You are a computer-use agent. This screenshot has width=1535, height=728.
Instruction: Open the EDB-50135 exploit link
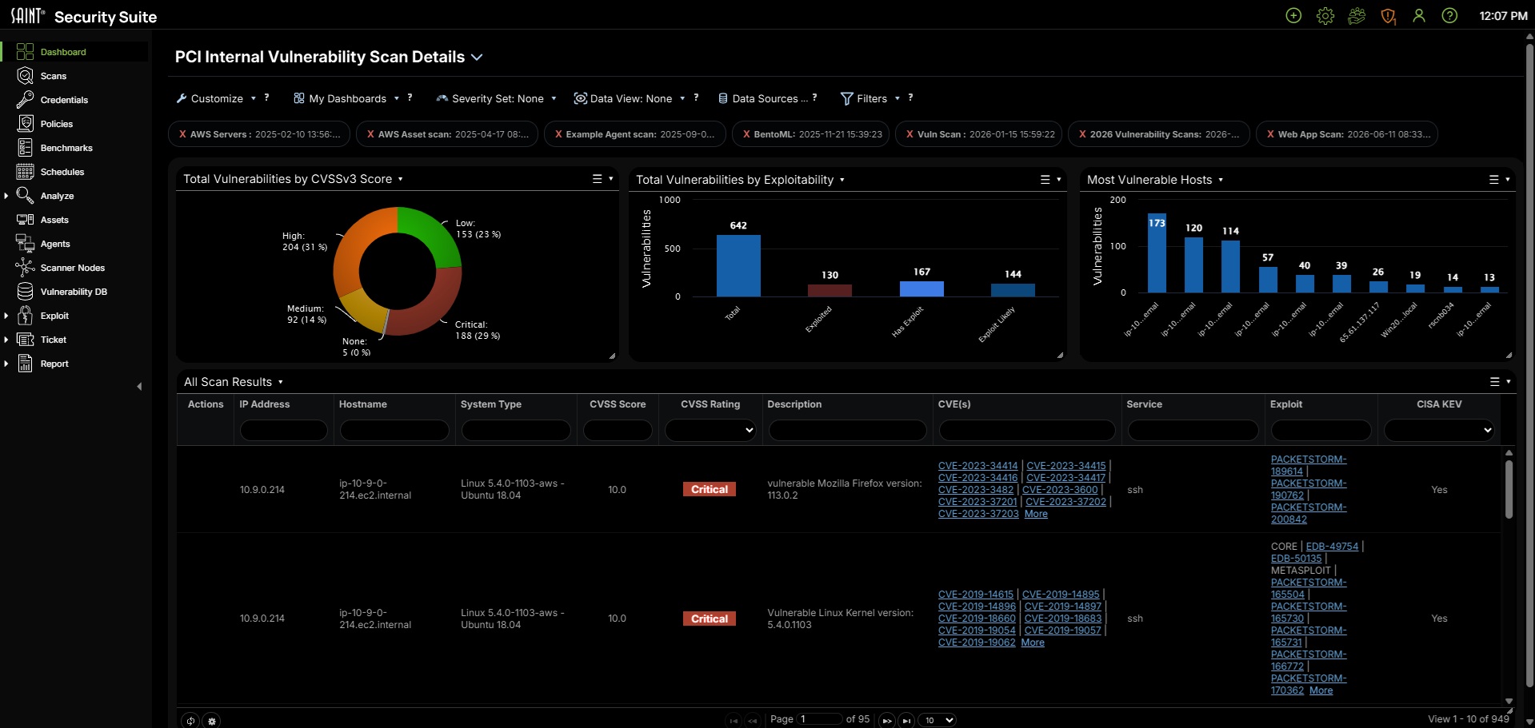tap(1296, 559)
